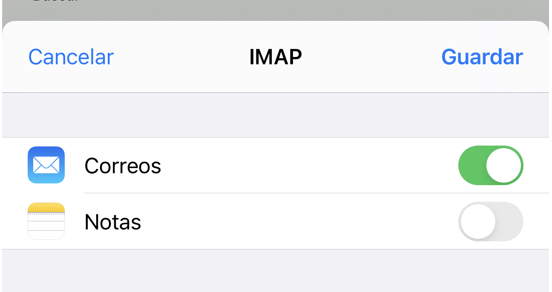The width and height of the screenshot is (552, 292).
Task: Click the white knob of Correos switch
Action: click(504, 165)
